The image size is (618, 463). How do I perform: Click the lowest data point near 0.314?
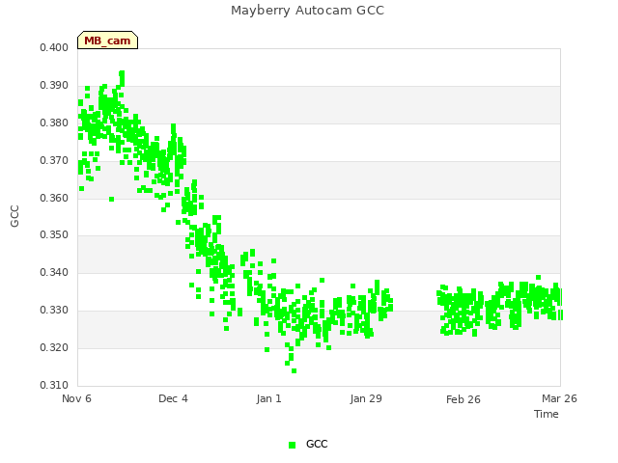pos(294,370)
